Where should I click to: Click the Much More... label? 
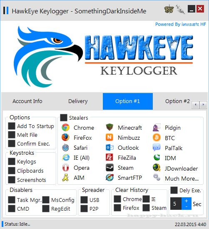click(182, 179)
